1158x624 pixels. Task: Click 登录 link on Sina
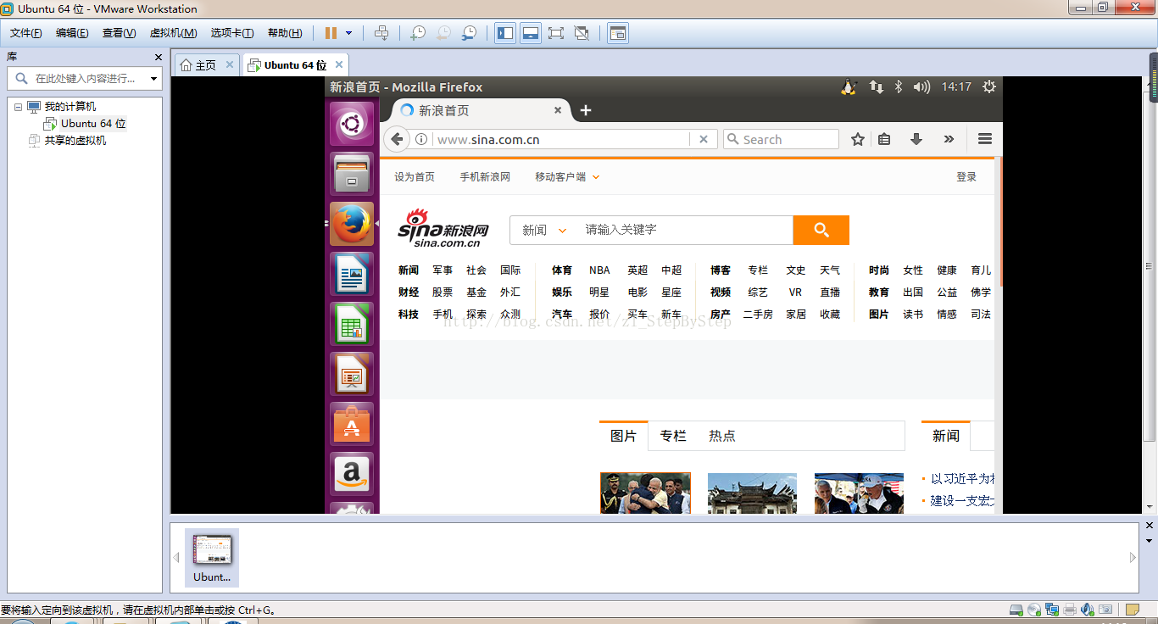[x=966, y=177]
